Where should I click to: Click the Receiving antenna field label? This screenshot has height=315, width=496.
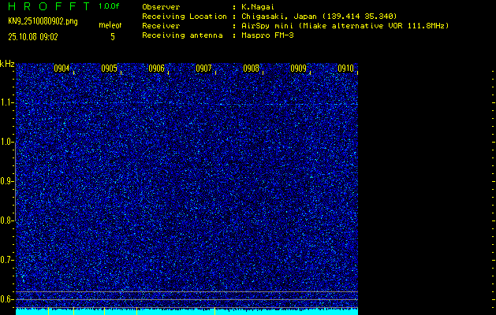(x=176, y=35)
